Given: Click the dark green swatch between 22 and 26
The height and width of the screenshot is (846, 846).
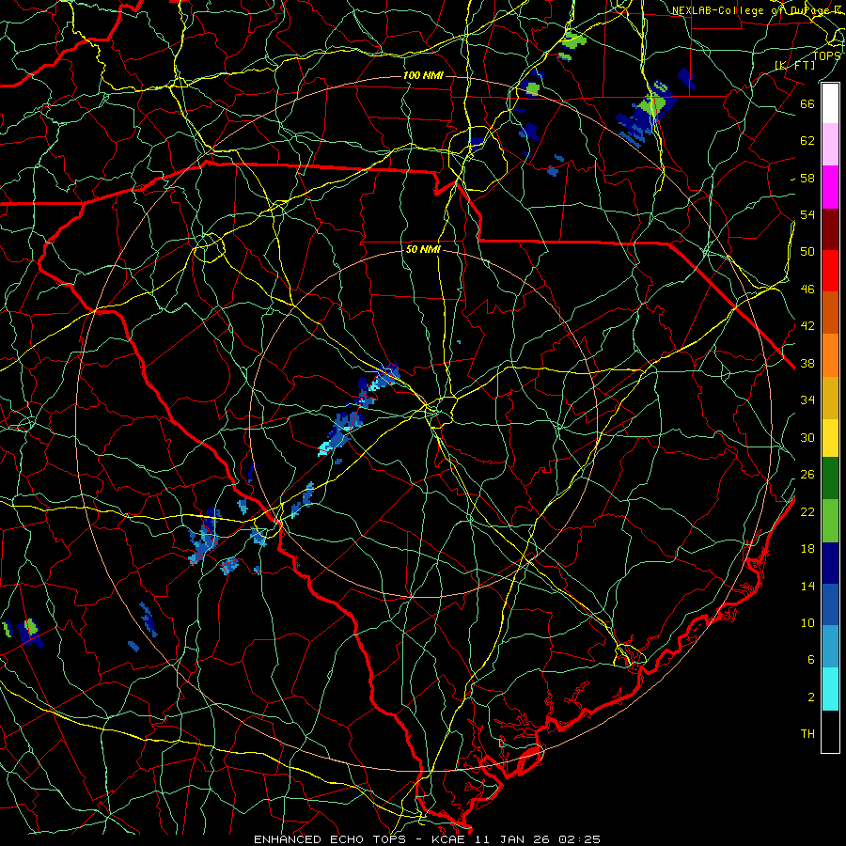Looking at the screenshot, I should point(830,478).
